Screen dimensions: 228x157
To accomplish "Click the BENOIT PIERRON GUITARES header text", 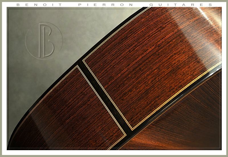I will pyautogui.click(x=114, y=5).
